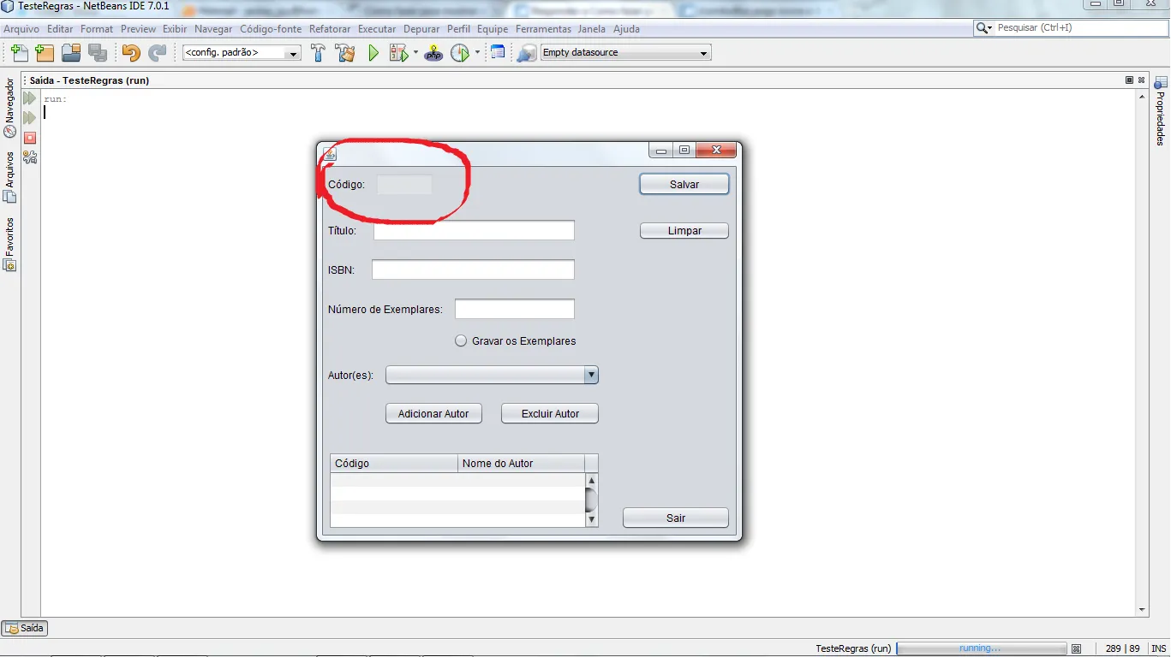Viewport: 1171px width, 657px height.
Task: Open the Refatorar menu
Action: coord(330,29)
